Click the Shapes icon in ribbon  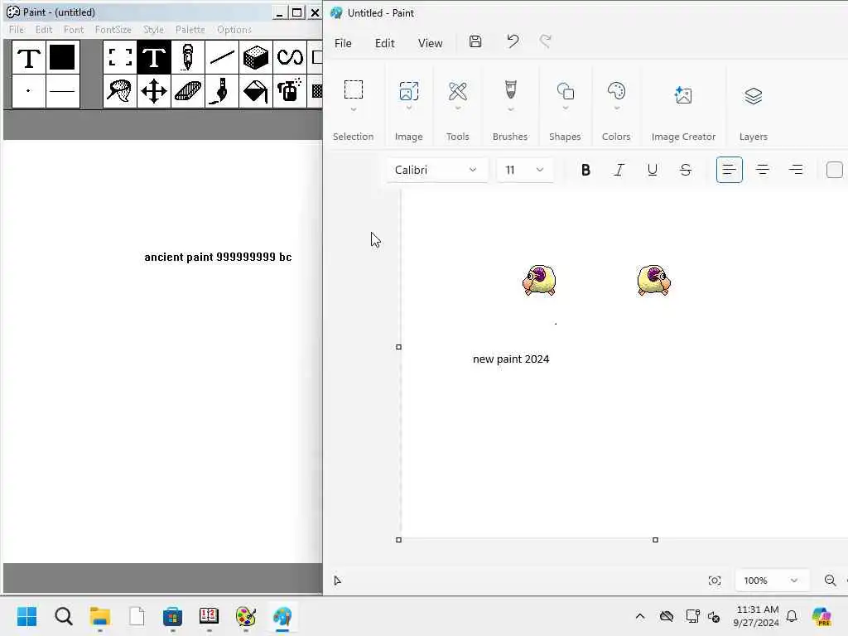pos(565,91)
